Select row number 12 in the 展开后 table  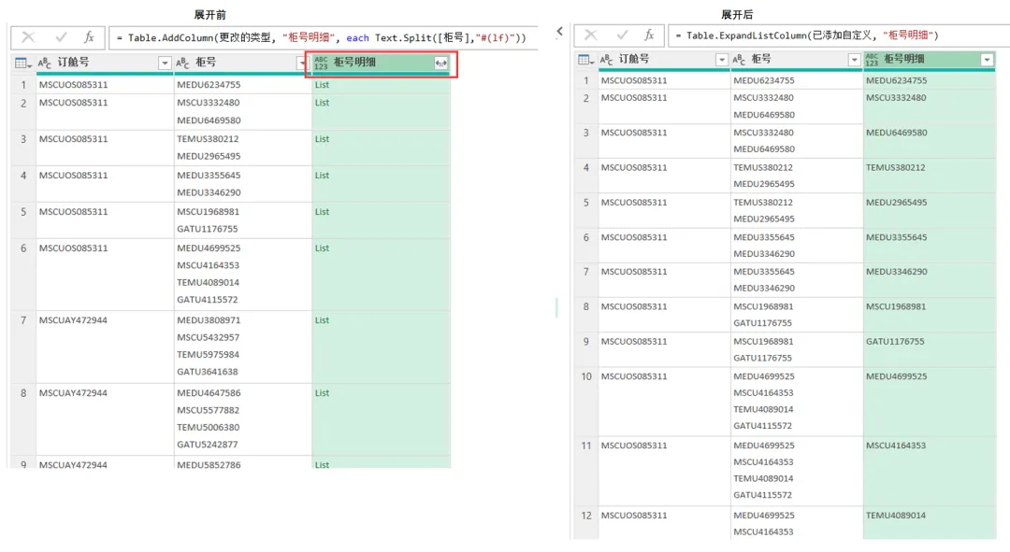pos(586,516)
